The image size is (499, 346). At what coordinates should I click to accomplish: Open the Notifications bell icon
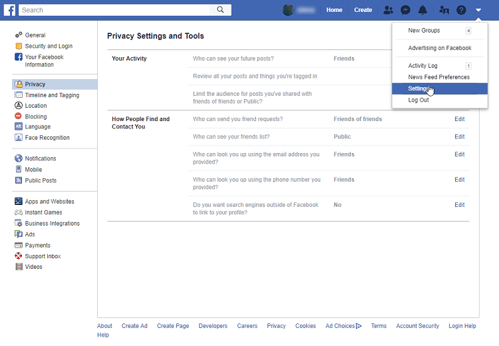[x=422, y=10]
